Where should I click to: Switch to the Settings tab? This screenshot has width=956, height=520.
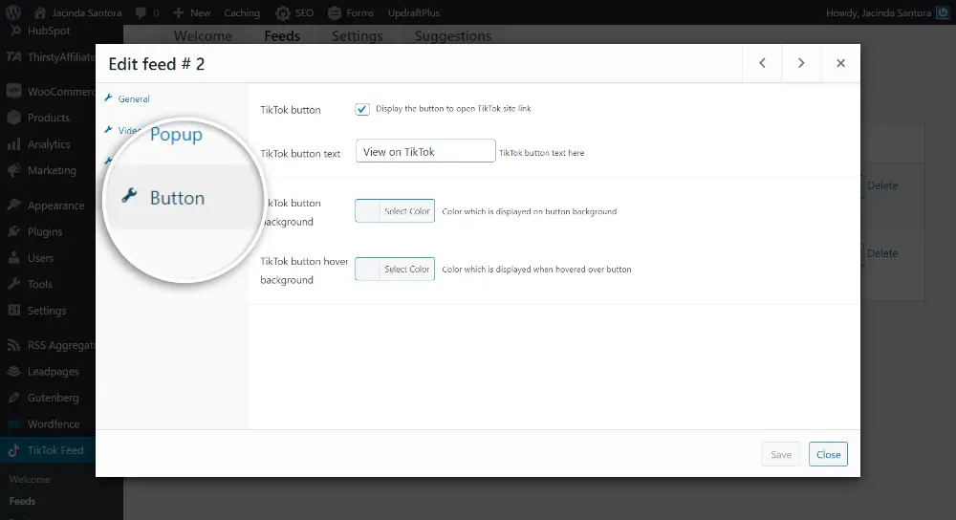coord(357,36)
